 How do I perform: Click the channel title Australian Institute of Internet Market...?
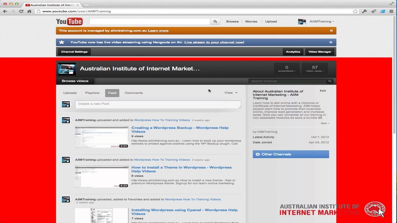(140, 69)
